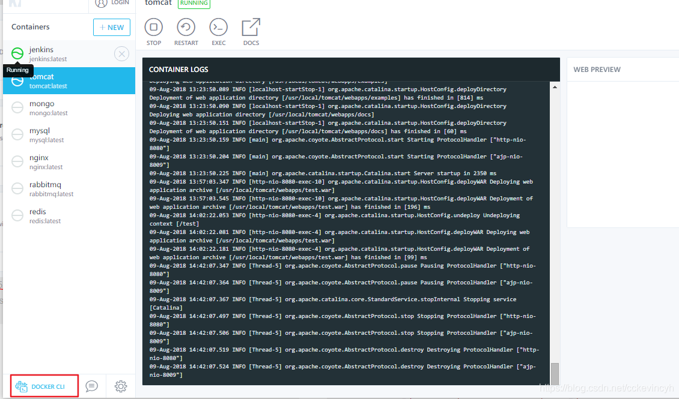The image size is (679, 399).
Task: Open EXEC terminal for tomcat
Action: coord(218,27)
